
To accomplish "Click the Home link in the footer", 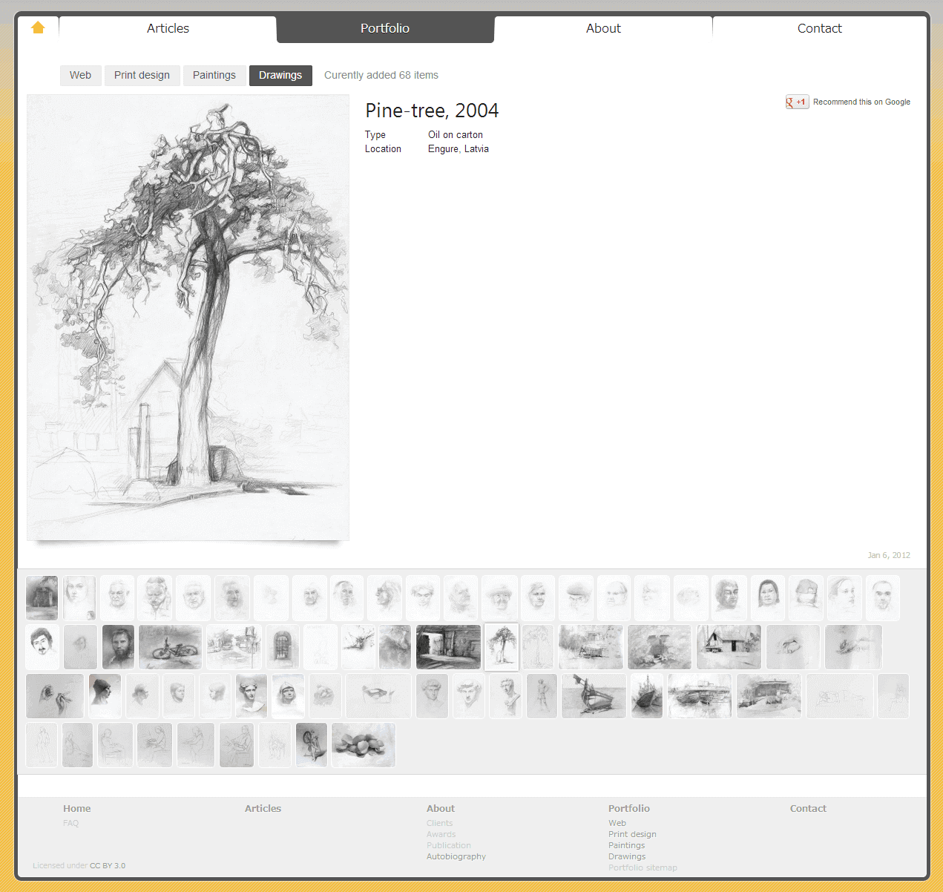I will point(76,808).
